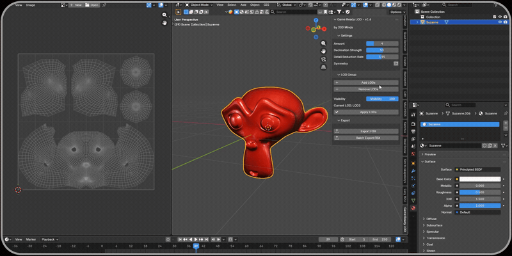Click the Base Color swatch
The width and height of the screenshot is (512, 256).
[x=480, y=179]
